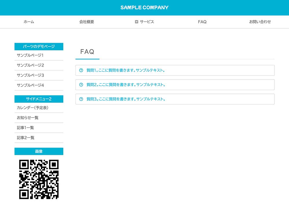Expand the サービス dropdown arrow icon
Viewport: 289px width, 214px height.
137,22
